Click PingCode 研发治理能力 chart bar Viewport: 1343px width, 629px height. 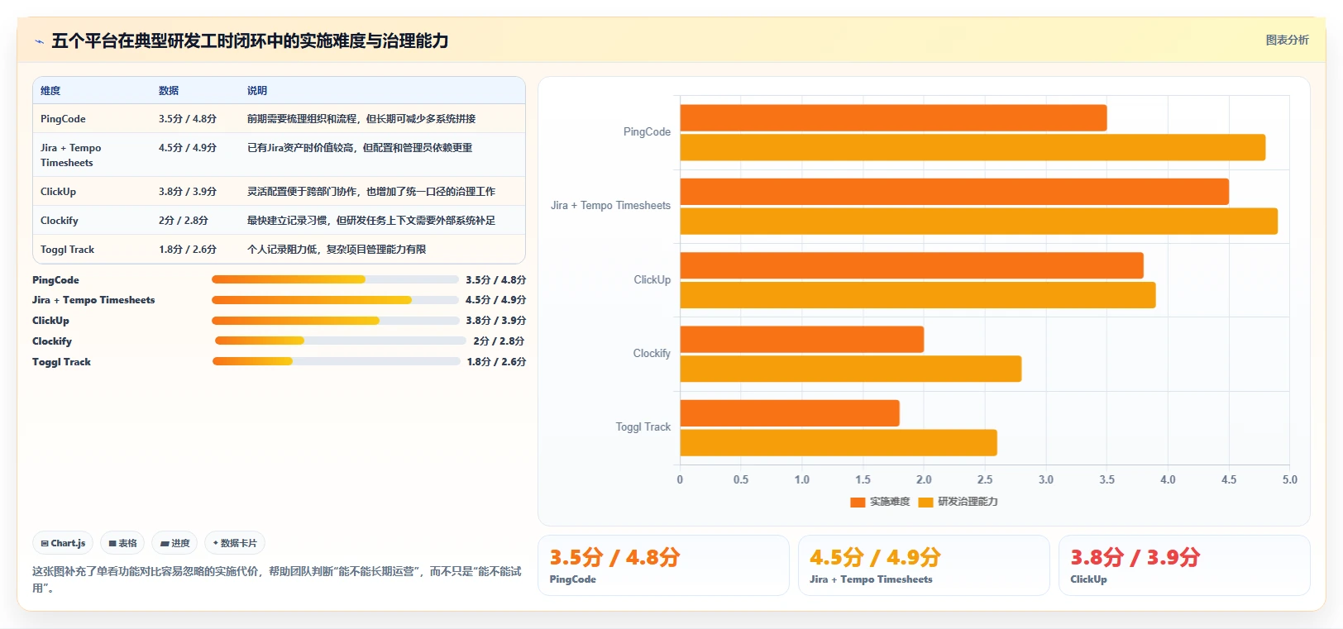point(973,147)
